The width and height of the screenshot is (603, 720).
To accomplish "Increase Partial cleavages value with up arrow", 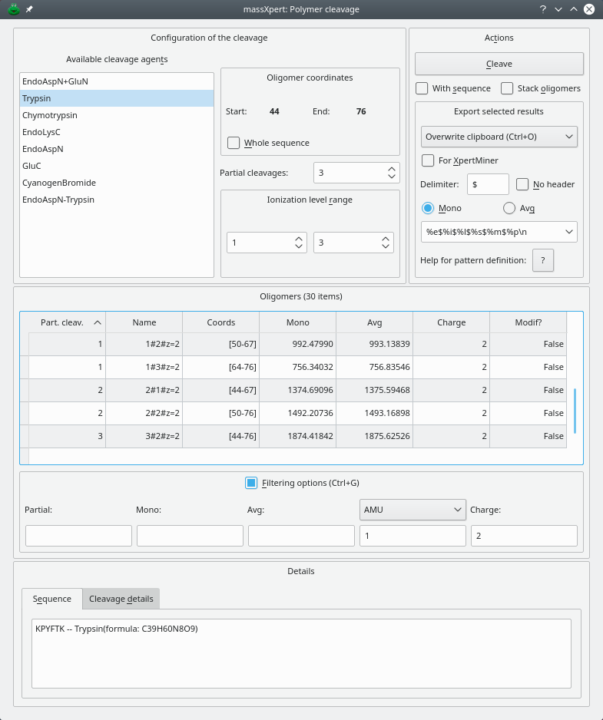I will (392, 169).
